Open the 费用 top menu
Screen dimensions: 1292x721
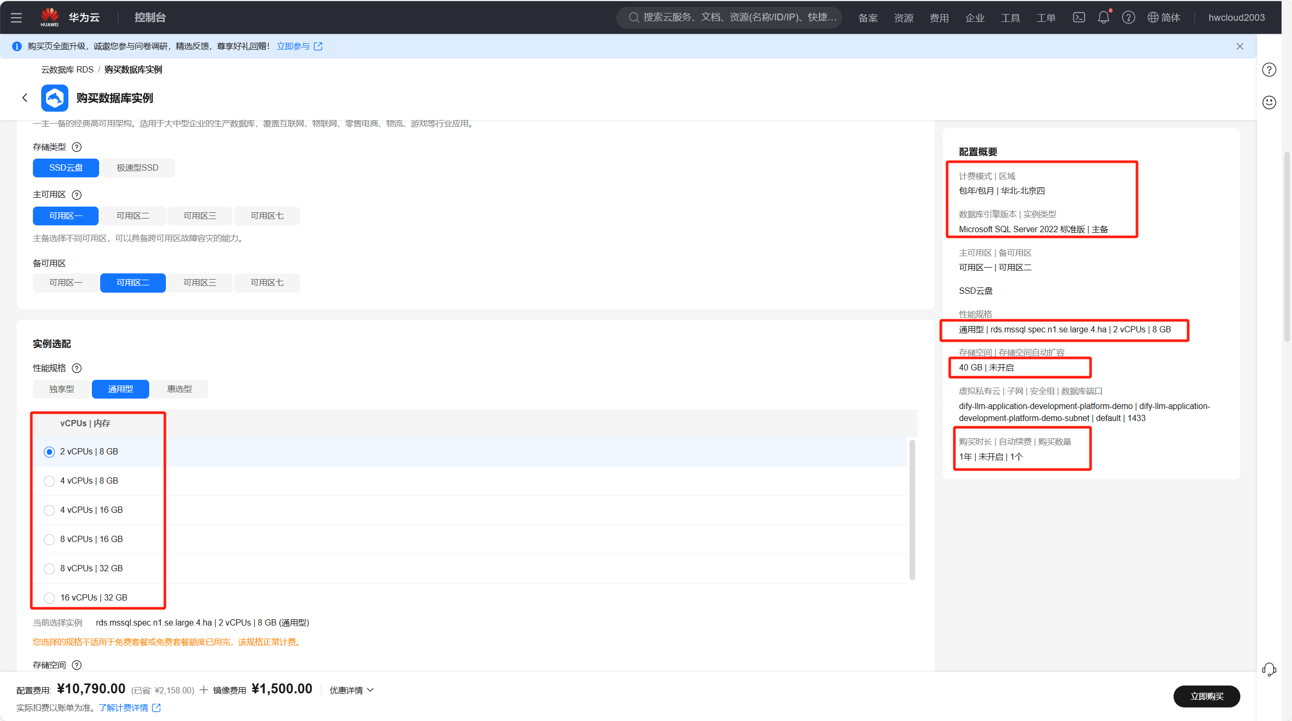pos(939,18)
